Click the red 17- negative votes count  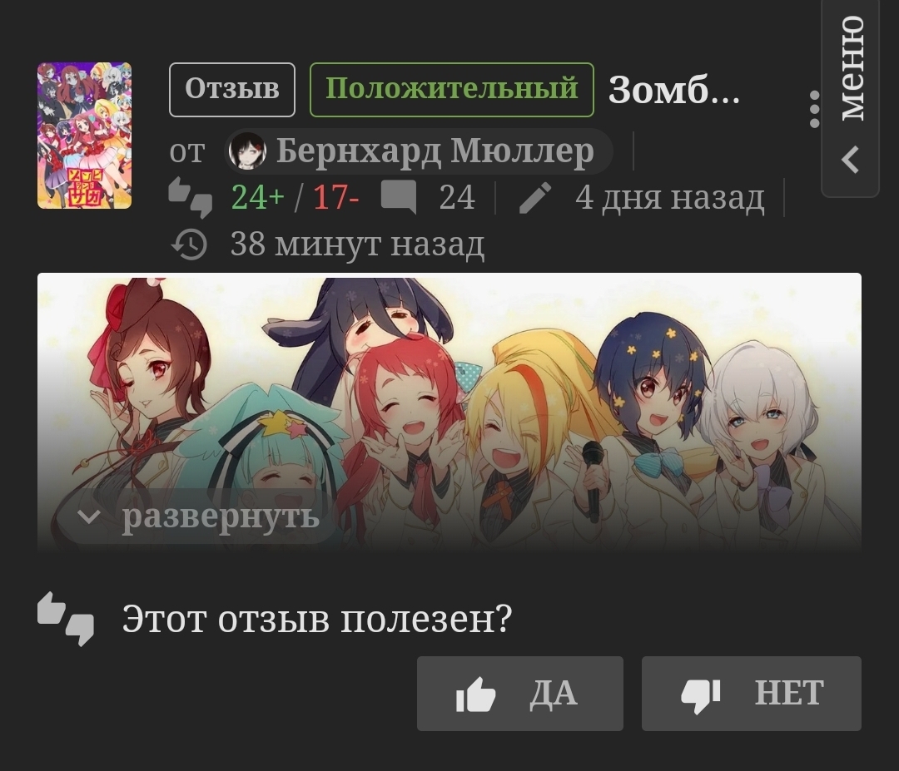click(x=336, y=198)
